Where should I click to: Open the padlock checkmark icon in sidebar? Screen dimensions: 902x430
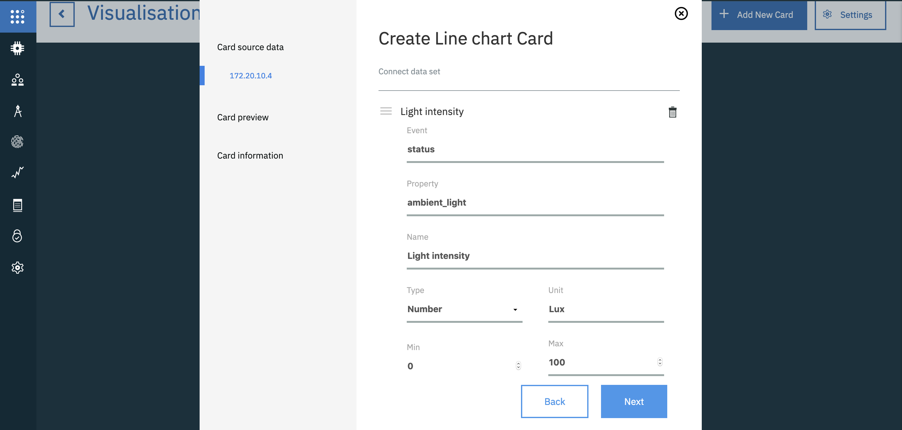[18, 236]
